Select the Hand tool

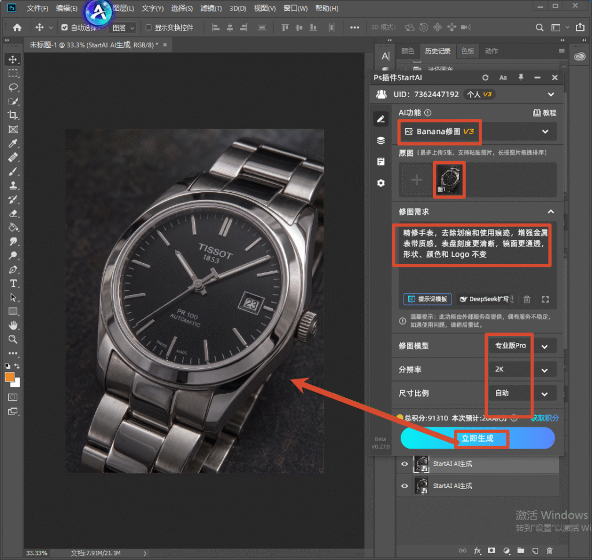click(x=13, y=325)
